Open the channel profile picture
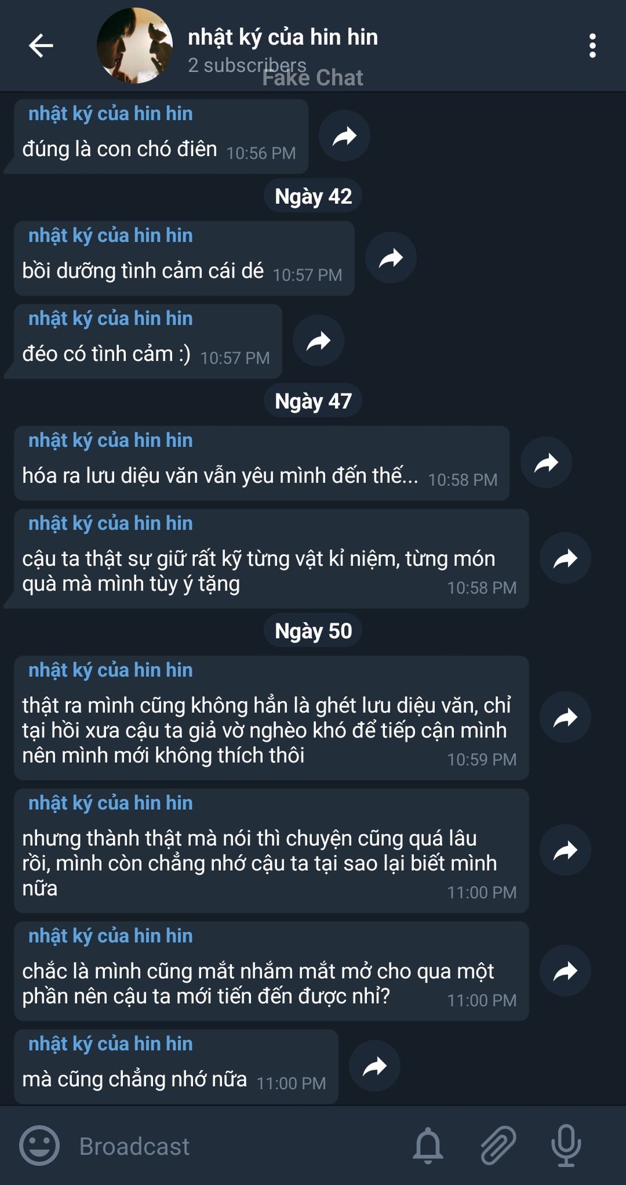The image size is (626, 1185). pos(135,46)
